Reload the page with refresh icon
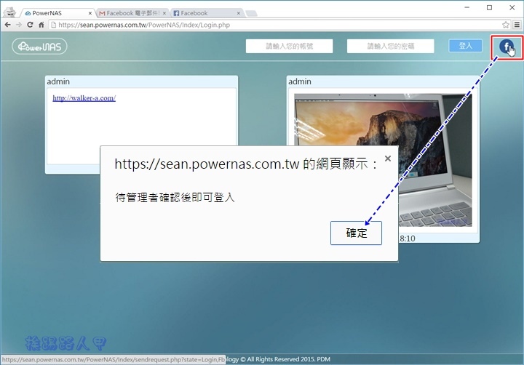Viewport: 524px width, 365px height. 31,25
